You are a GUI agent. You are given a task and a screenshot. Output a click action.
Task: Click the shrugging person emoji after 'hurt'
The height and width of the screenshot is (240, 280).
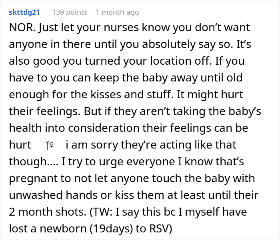point(50,145)
